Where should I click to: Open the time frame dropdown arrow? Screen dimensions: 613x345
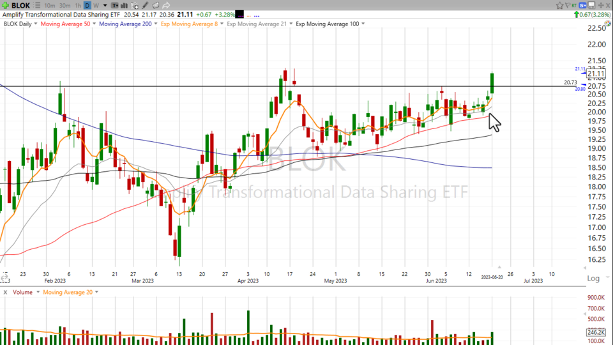coord(105,6)
